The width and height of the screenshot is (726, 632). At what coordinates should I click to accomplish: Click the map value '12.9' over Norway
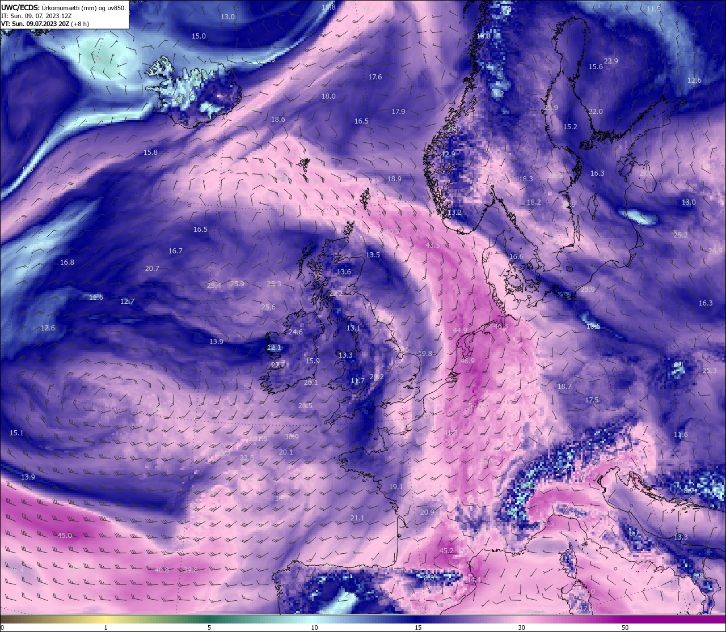(x=448, y=154)
